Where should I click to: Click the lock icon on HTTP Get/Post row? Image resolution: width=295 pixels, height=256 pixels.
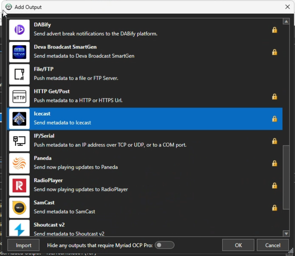pyautogui.click(x=274, y=96)
